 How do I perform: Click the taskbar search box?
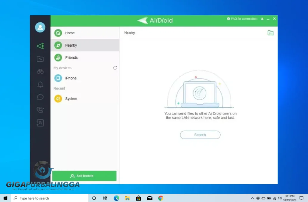(49, 198)
